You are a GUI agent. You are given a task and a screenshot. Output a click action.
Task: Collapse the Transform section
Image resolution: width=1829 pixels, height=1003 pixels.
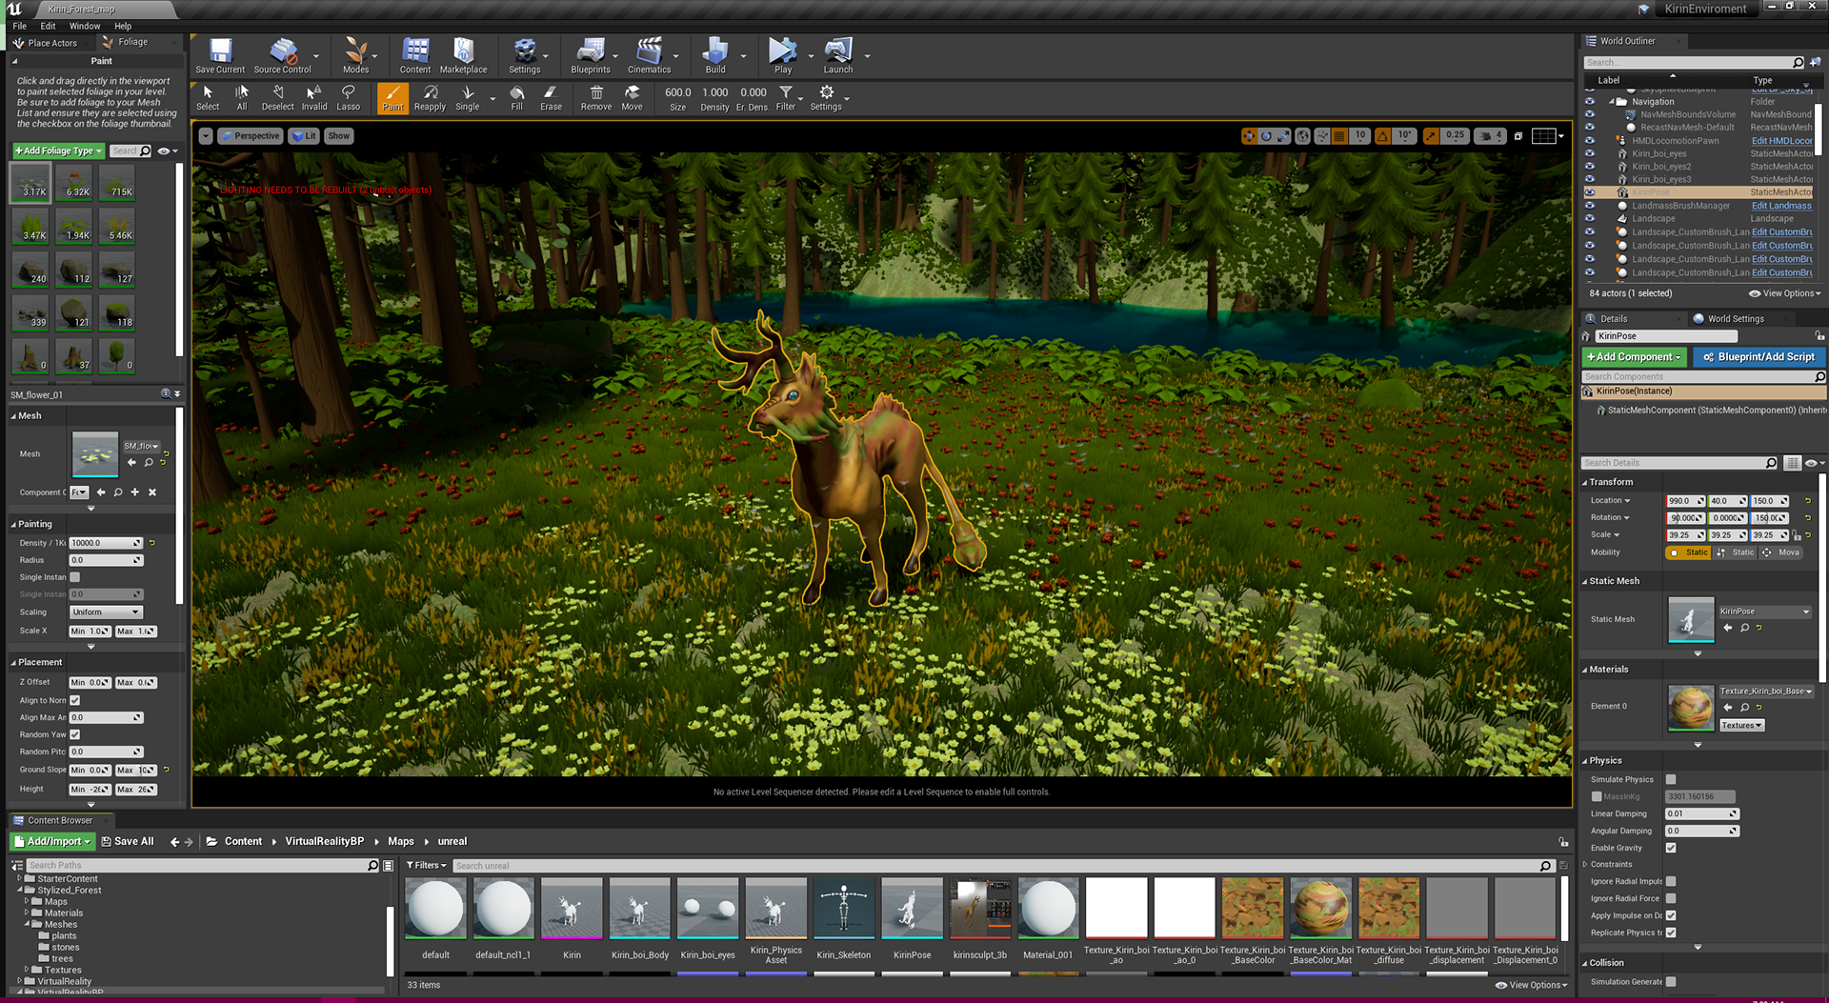coord(1611,482)
